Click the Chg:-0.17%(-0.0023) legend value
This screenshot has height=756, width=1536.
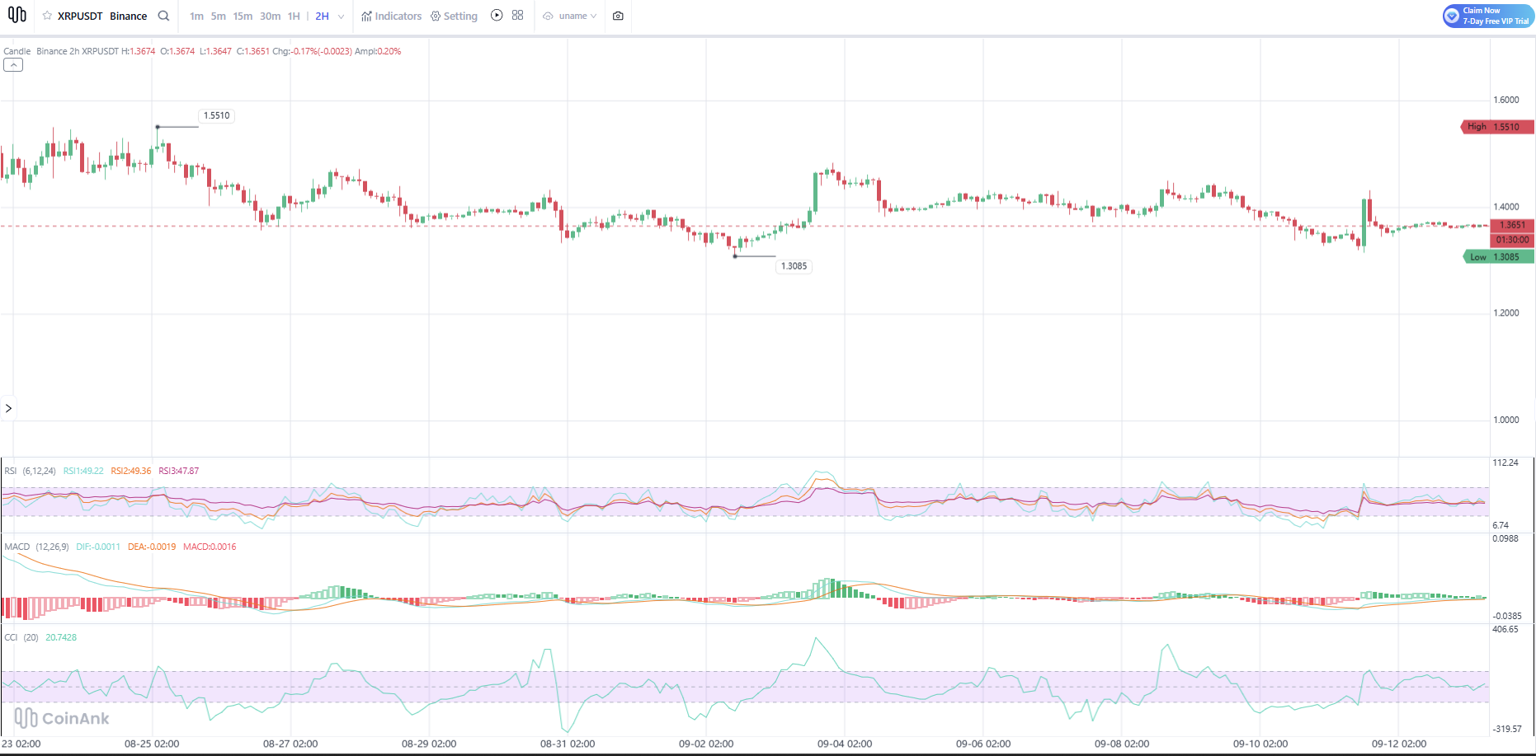click(x=313, y=51)
